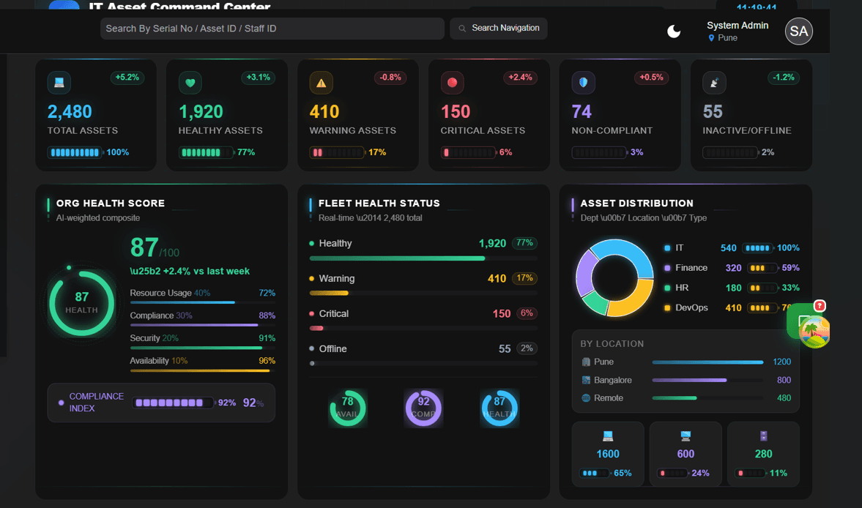Click the server icon above 280

(x=764, y=436)
